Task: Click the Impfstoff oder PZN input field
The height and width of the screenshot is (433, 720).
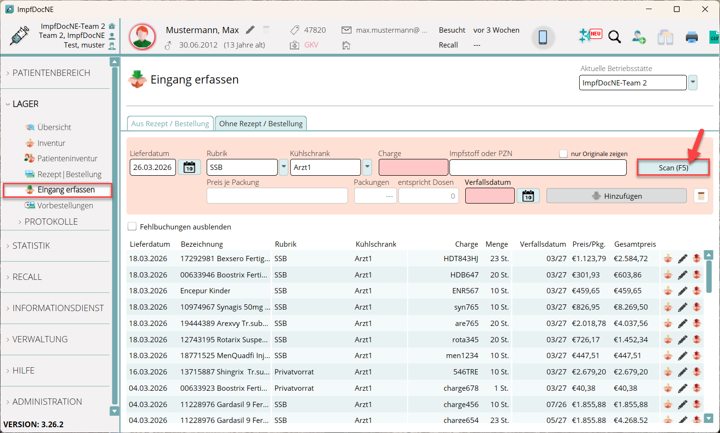Action: pyautogui.click(x=537, y=167)
